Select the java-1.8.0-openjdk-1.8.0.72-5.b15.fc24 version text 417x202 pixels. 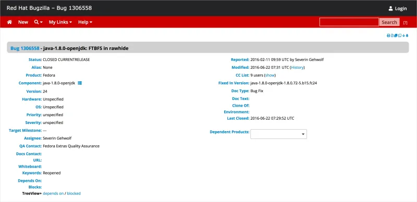pos(284,83)
